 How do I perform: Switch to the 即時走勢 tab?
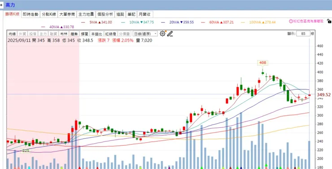point(31,14)
